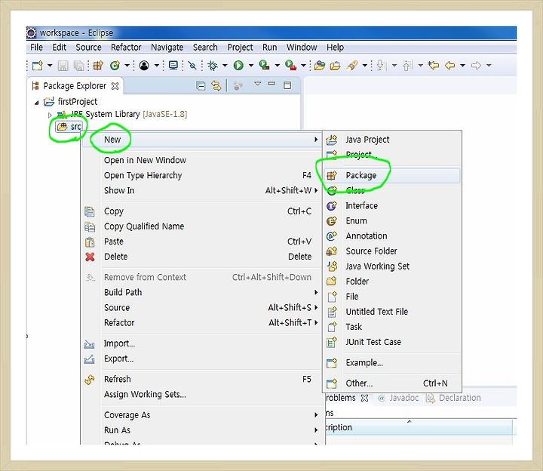Click the Coverage toolbar icon
This screenshot has width=543, height=471.
(264, 66)
